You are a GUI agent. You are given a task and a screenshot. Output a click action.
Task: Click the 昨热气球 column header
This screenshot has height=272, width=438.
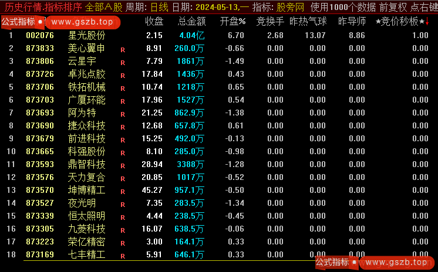click(x=308, y=22)
